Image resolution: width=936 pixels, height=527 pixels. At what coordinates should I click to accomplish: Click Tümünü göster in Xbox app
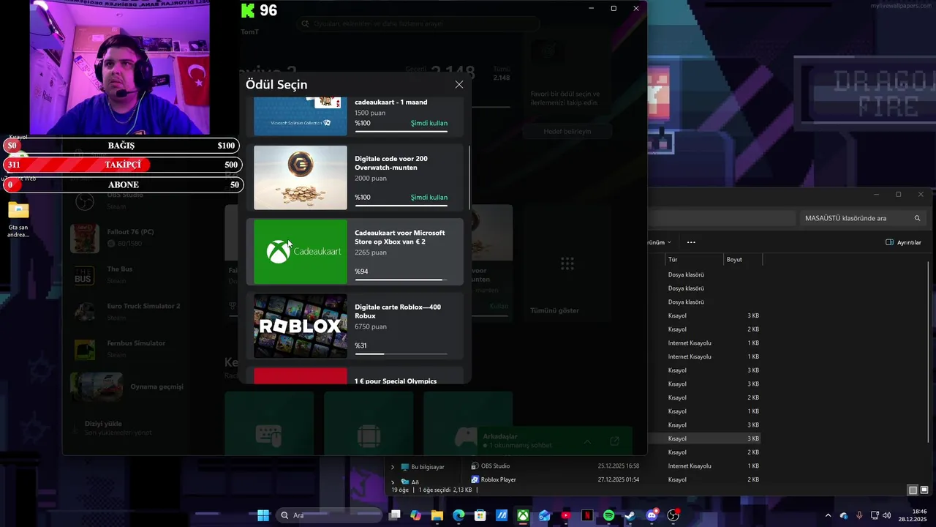pos(554,311)
